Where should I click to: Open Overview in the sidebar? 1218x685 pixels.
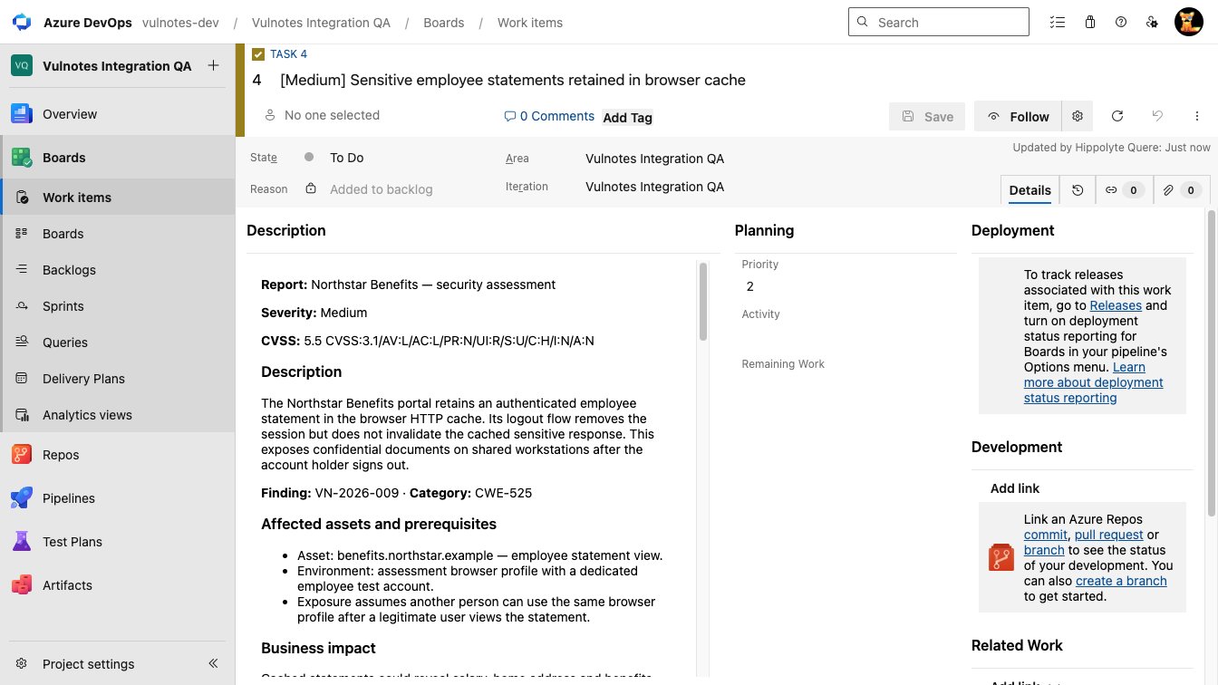click(118, 114)
